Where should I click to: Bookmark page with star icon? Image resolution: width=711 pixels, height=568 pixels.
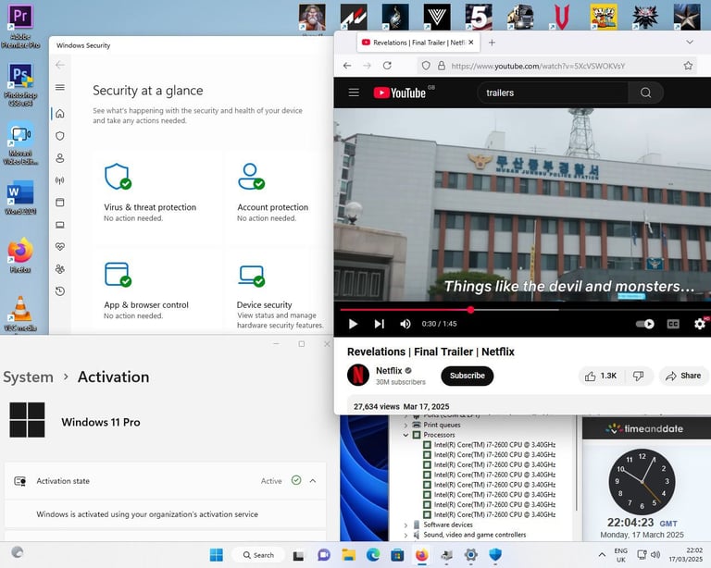[x=688, y=66]
